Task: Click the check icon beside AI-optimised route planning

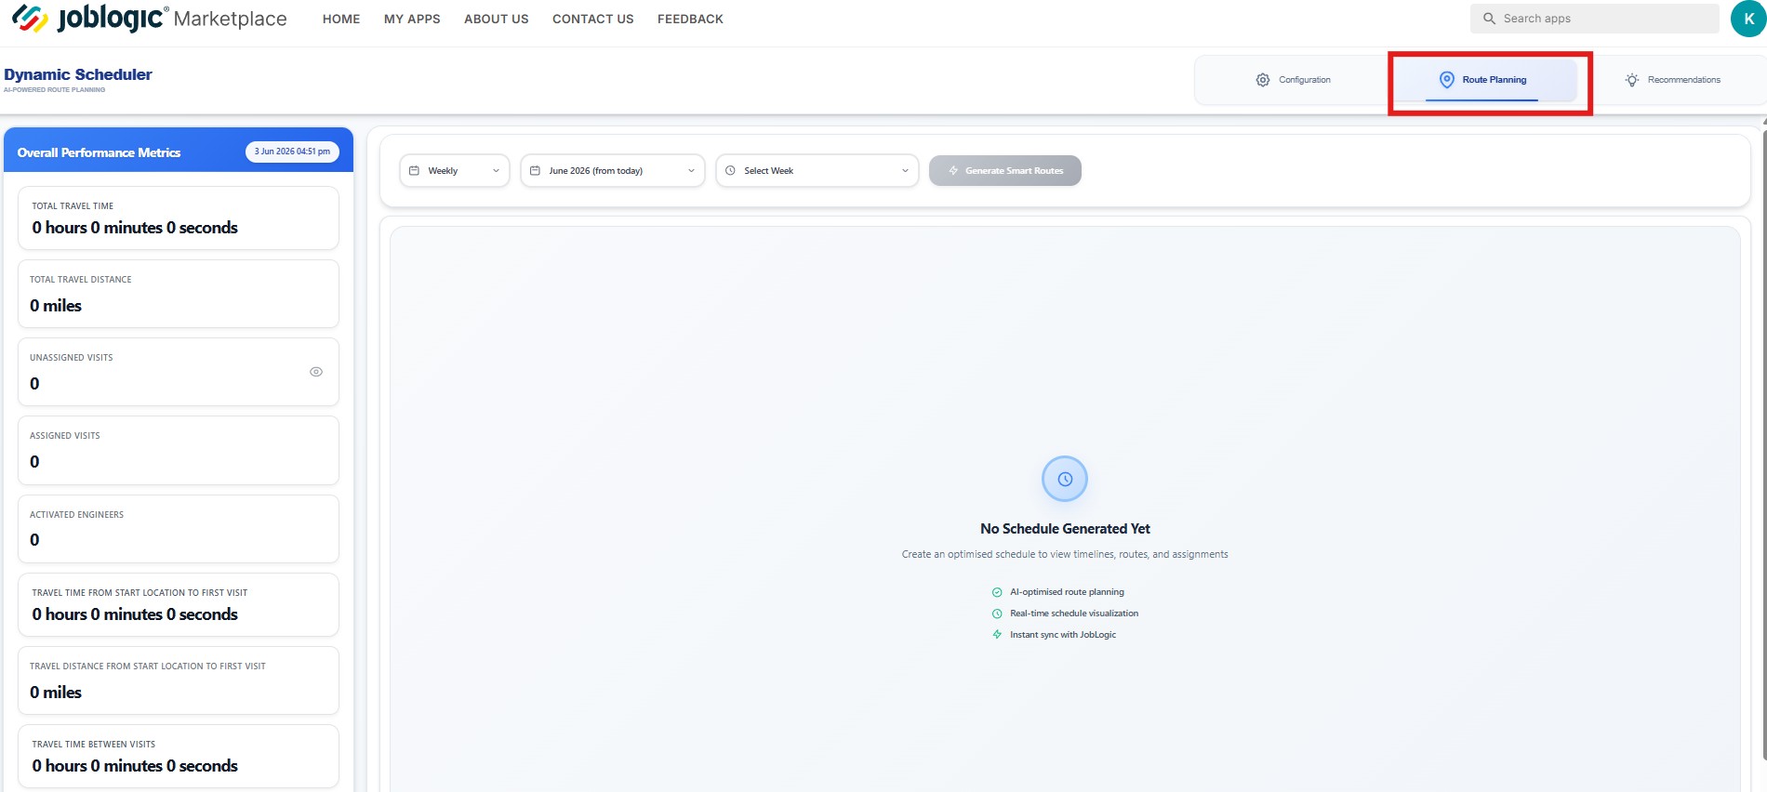Action: [x=997, y=592]
